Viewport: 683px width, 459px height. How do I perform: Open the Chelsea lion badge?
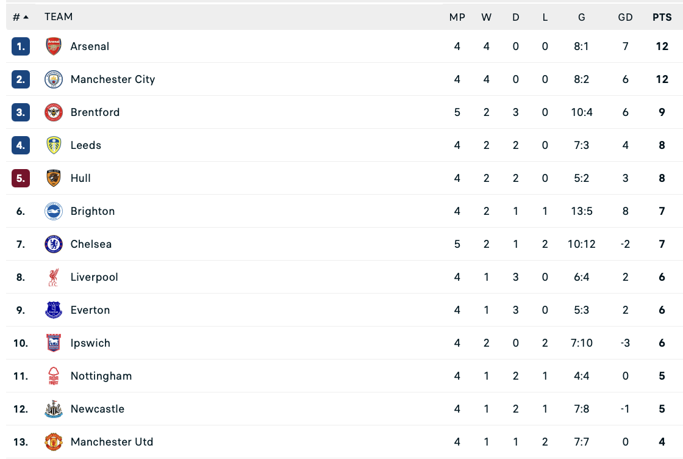(x=54, y=244)
